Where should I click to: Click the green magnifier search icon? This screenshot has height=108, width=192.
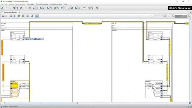(x=97, y=8)
